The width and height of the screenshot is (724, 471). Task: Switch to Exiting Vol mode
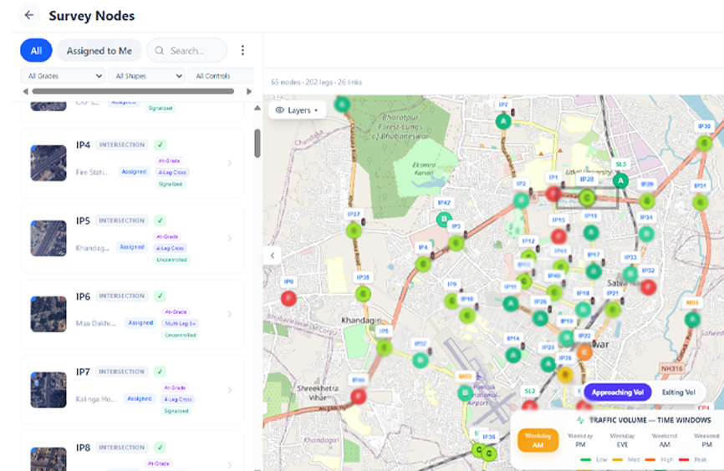point(678,392)
